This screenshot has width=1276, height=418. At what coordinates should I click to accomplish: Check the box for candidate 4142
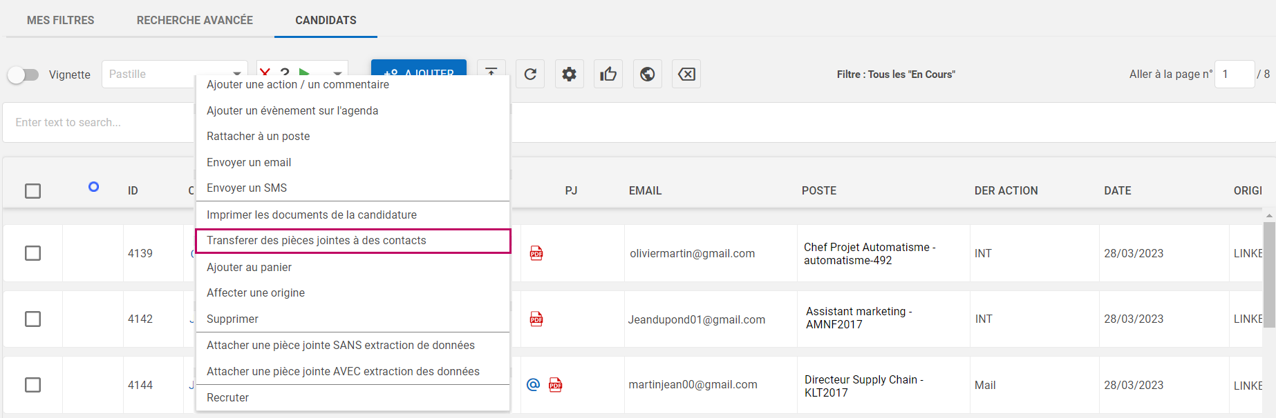32,319
